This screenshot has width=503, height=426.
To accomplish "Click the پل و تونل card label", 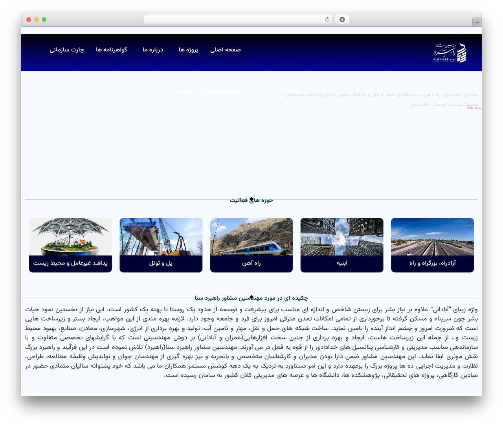I will tap(161, 263).
